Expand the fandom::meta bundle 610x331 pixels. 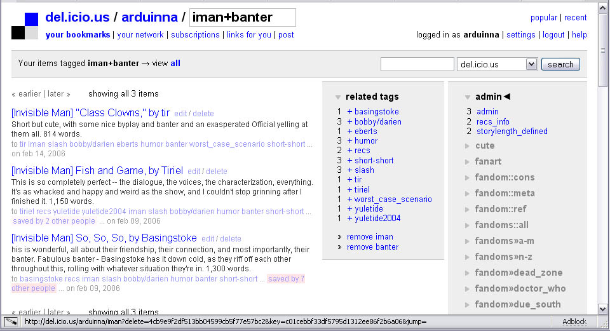tap(467, 194)
